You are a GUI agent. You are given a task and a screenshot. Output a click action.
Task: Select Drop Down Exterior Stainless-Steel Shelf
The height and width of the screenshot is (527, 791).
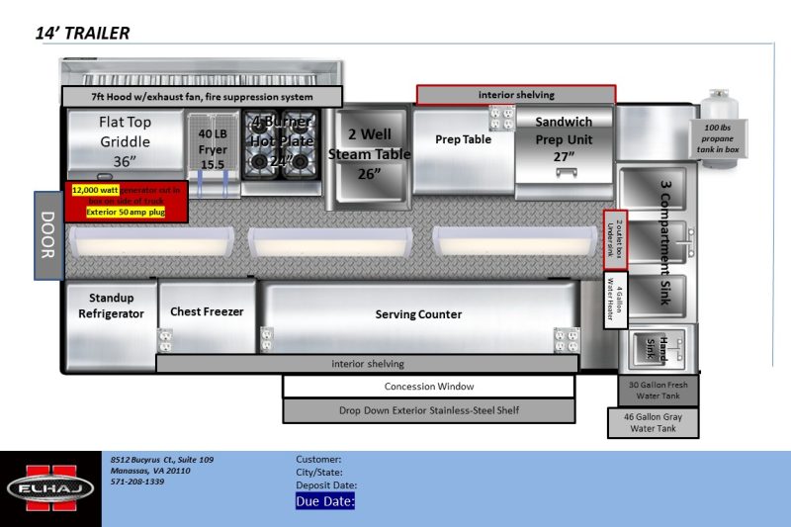[x=429, y=410]
